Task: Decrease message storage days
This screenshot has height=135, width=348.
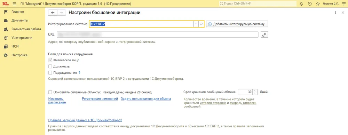Action: (255, 93)
